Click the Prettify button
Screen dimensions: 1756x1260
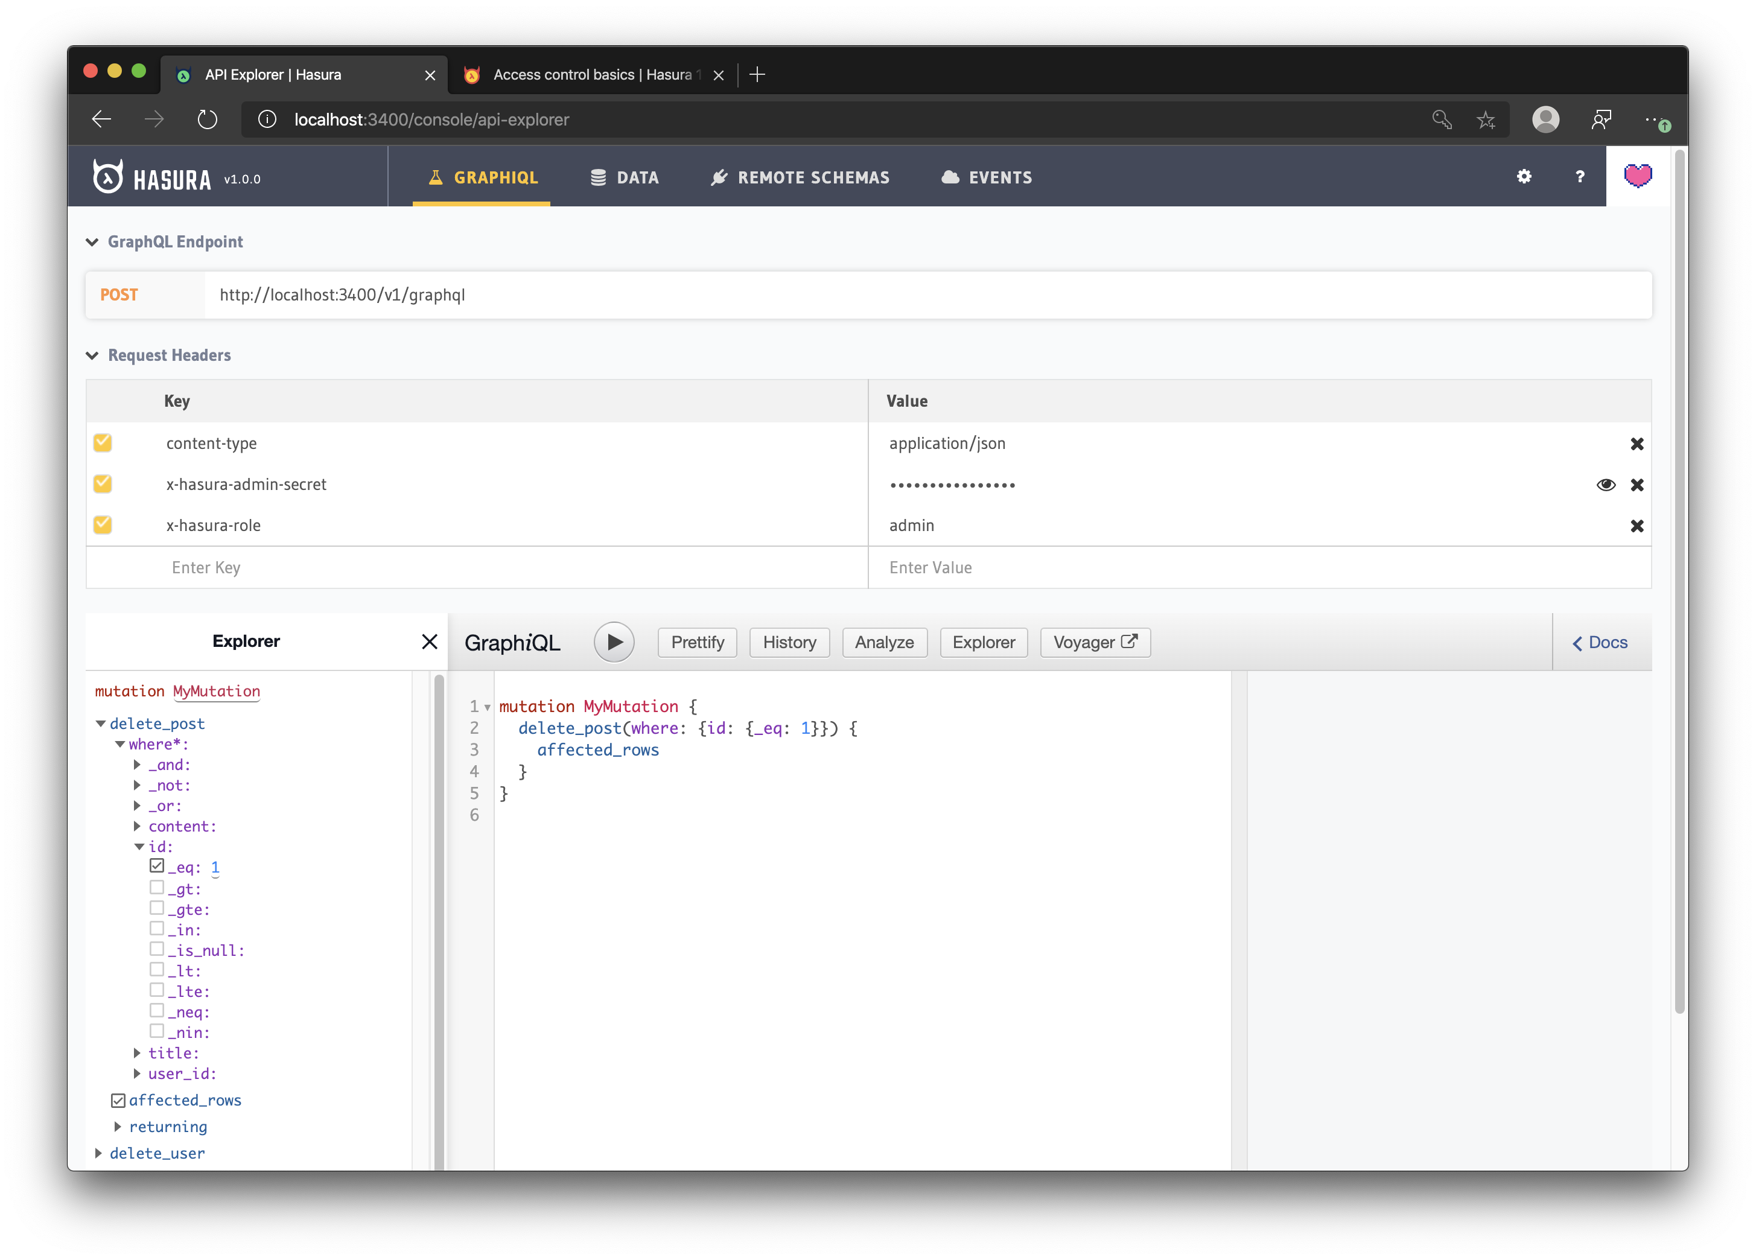click(697, 642)
